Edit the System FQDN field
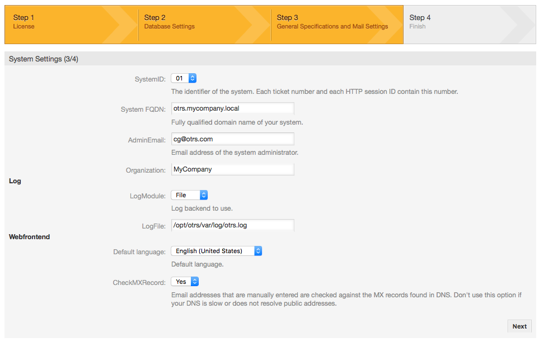 coord(232,108)
